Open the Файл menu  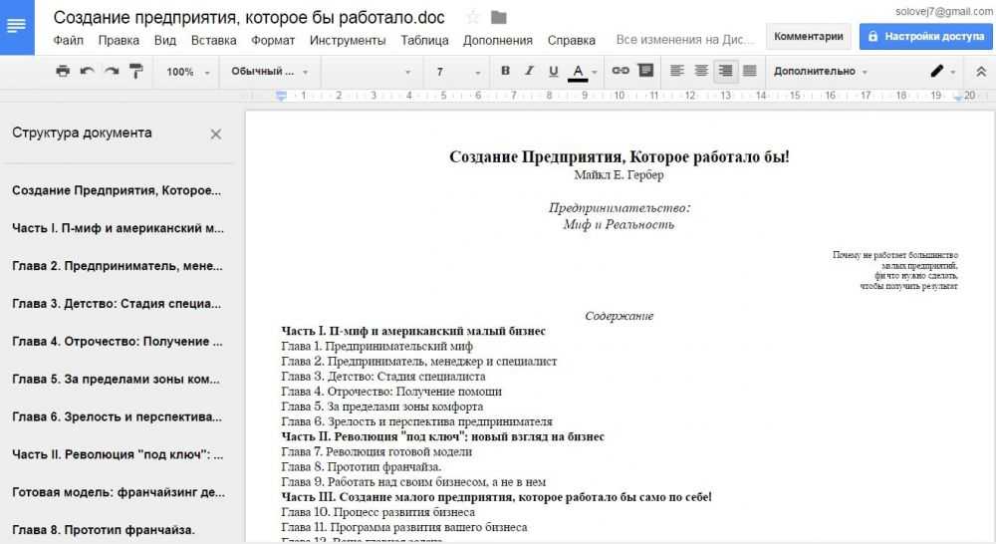(x=68, y=40)
